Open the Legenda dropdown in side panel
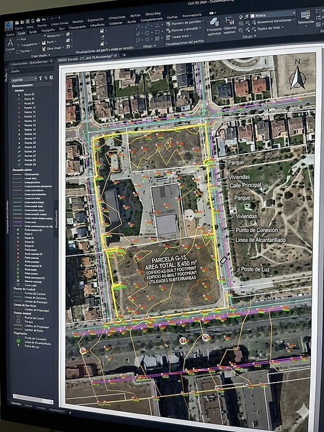This screenshot has height=432, width=324. 23,79
